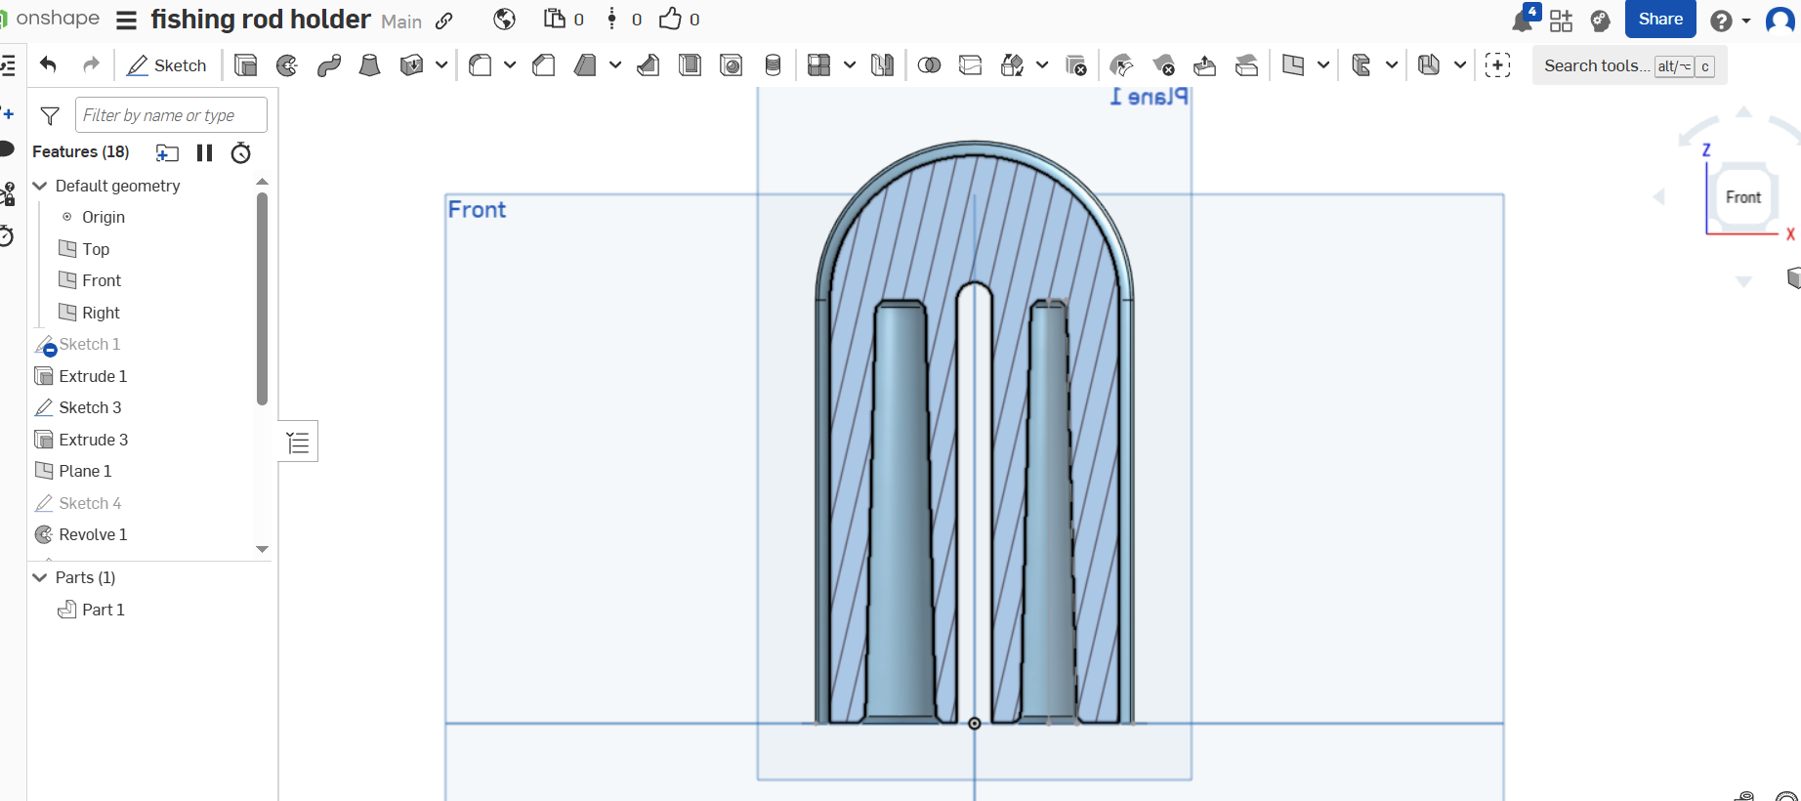Open the hamburger document menu

tap(127, 20)
